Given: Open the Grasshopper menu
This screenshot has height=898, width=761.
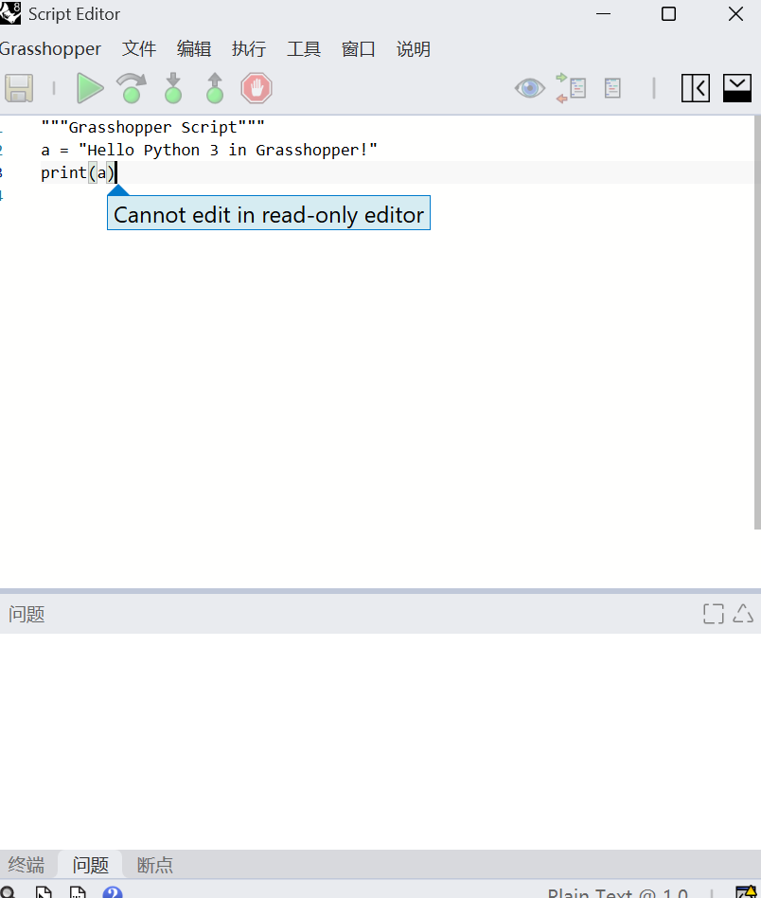Looking at the screenshot, I should pos(50,49).
